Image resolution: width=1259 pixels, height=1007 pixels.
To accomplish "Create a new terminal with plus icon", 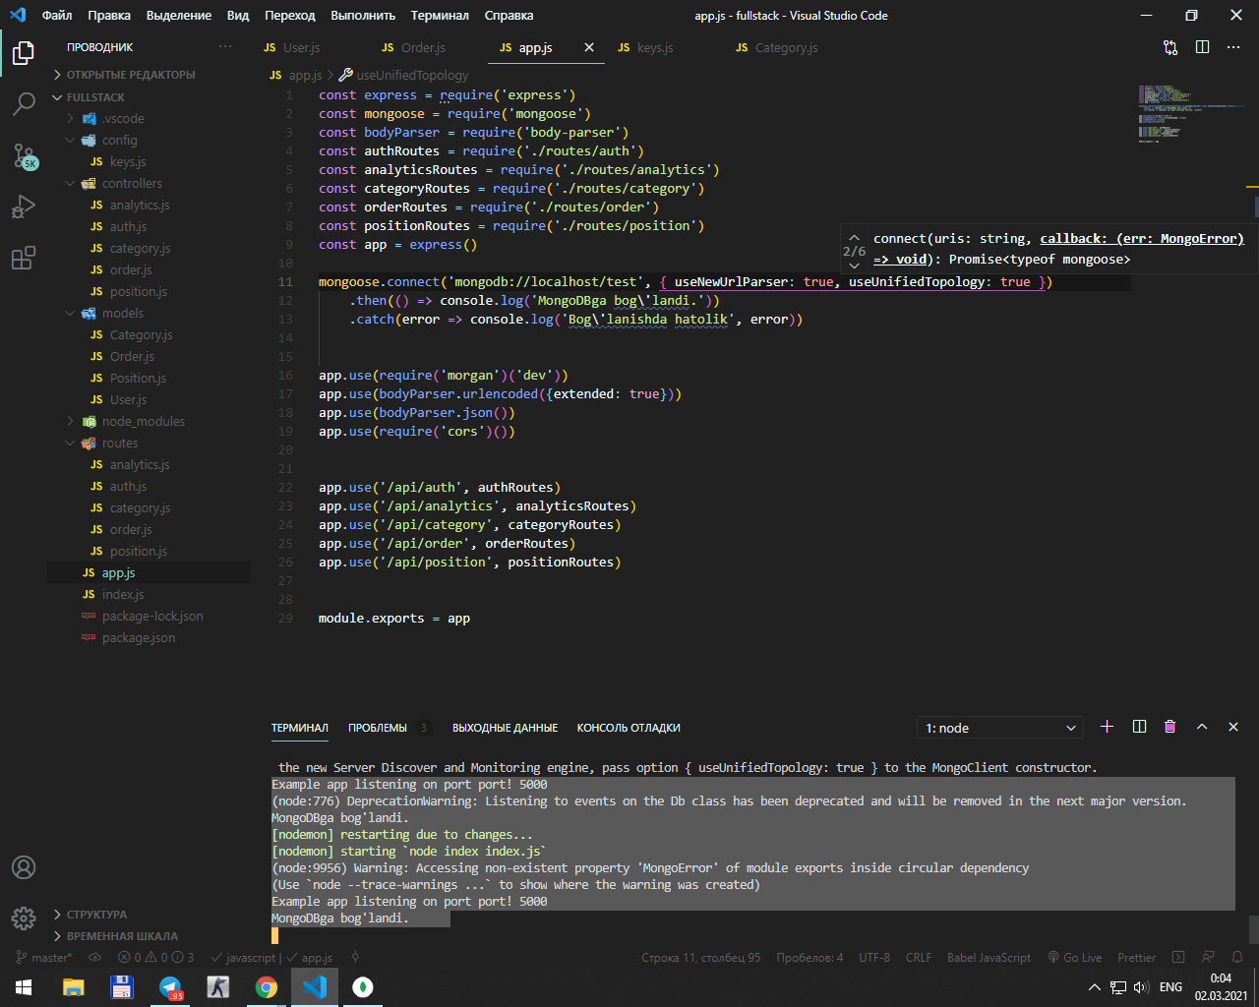I will coord(1107,727).
